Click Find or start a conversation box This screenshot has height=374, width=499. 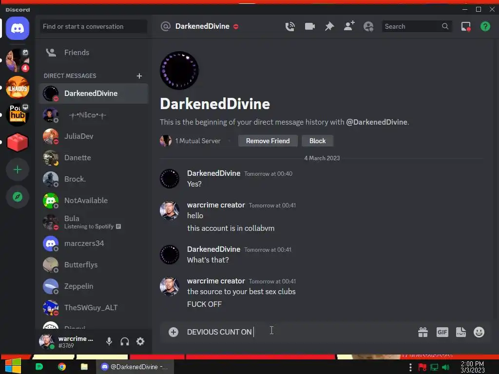(x=93, y=26)
